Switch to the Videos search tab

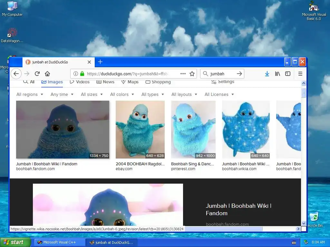coord(80,82)
